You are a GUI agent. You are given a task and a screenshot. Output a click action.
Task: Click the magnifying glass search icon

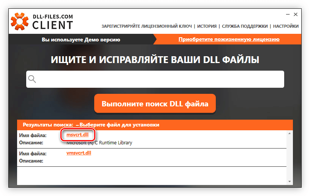tap(32, 79)
